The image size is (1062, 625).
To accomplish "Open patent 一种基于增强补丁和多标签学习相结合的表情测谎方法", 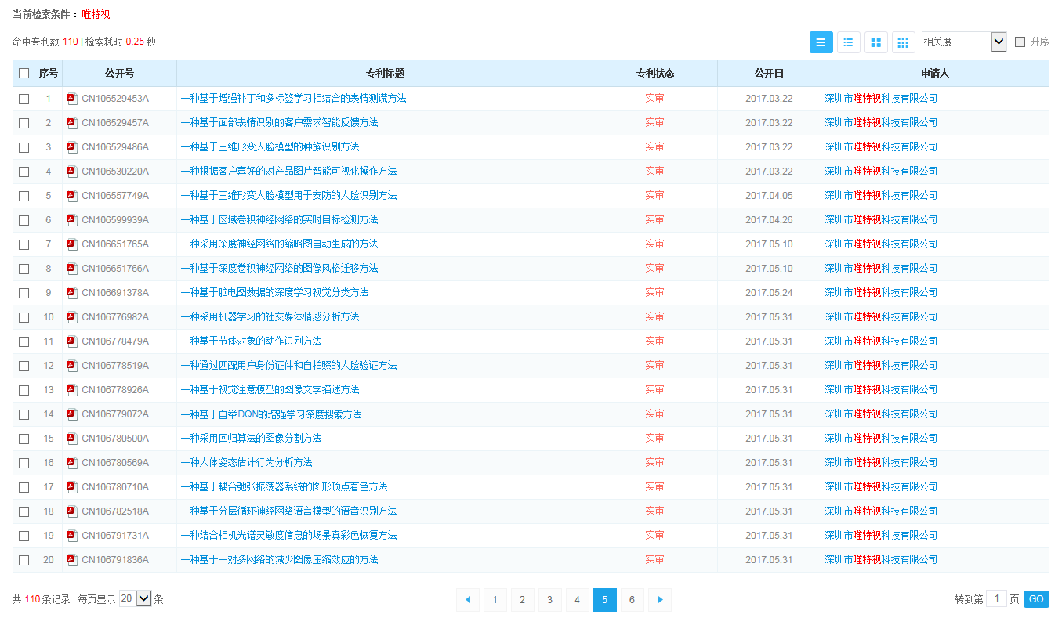I will coord(294,99).
